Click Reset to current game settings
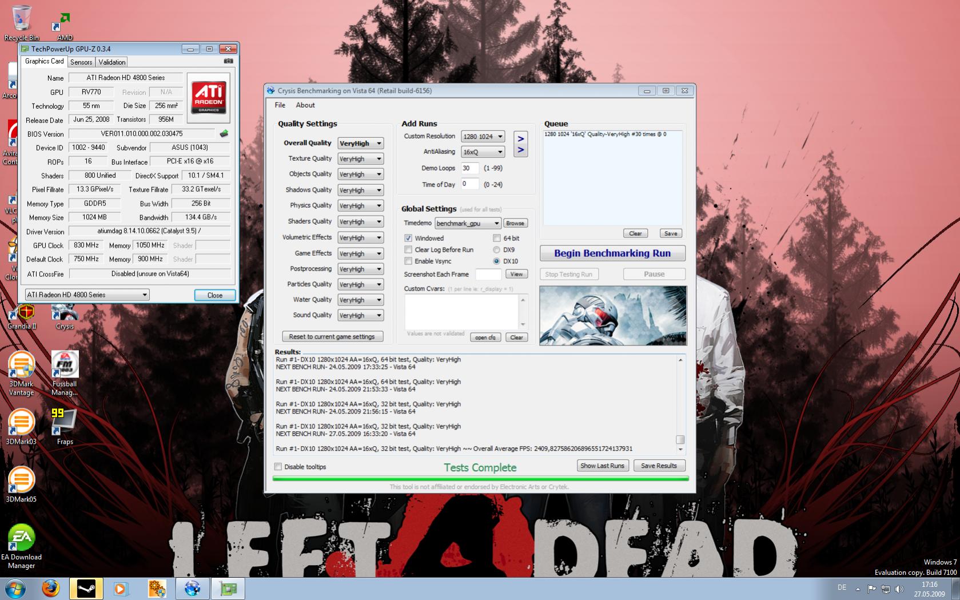This screenshot has height=600, width=960. pos(332,337)
